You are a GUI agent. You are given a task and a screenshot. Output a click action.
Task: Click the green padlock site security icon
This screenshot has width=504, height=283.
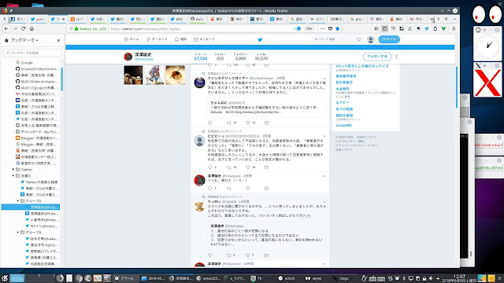pos(76,28)
